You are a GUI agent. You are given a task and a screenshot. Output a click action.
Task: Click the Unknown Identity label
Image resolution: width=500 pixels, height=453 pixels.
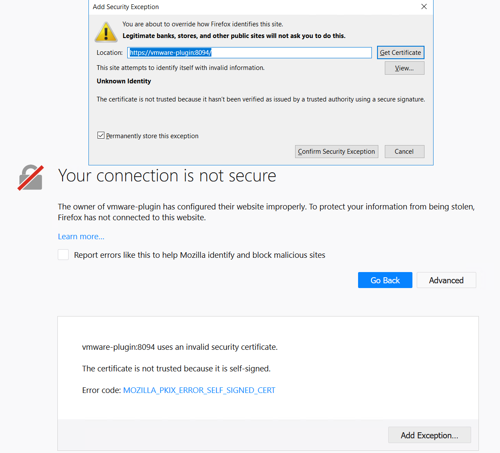(124, 81)
